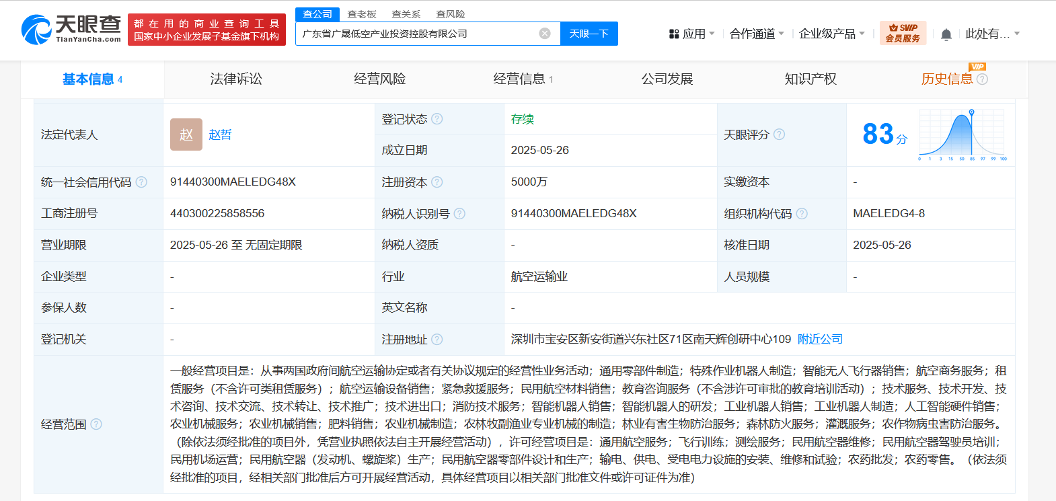The image size is (1056, 501).
Task: Show help for 注册地址
Action: 437,340
